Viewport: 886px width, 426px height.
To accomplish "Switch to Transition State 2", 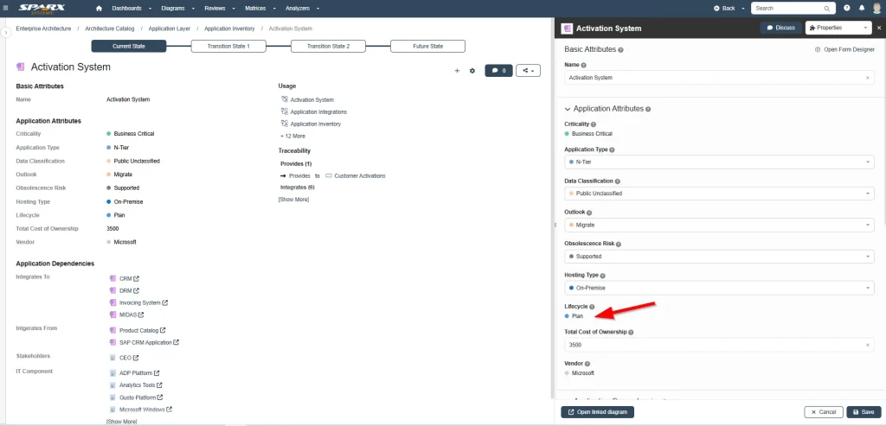I will click(328, 47).
